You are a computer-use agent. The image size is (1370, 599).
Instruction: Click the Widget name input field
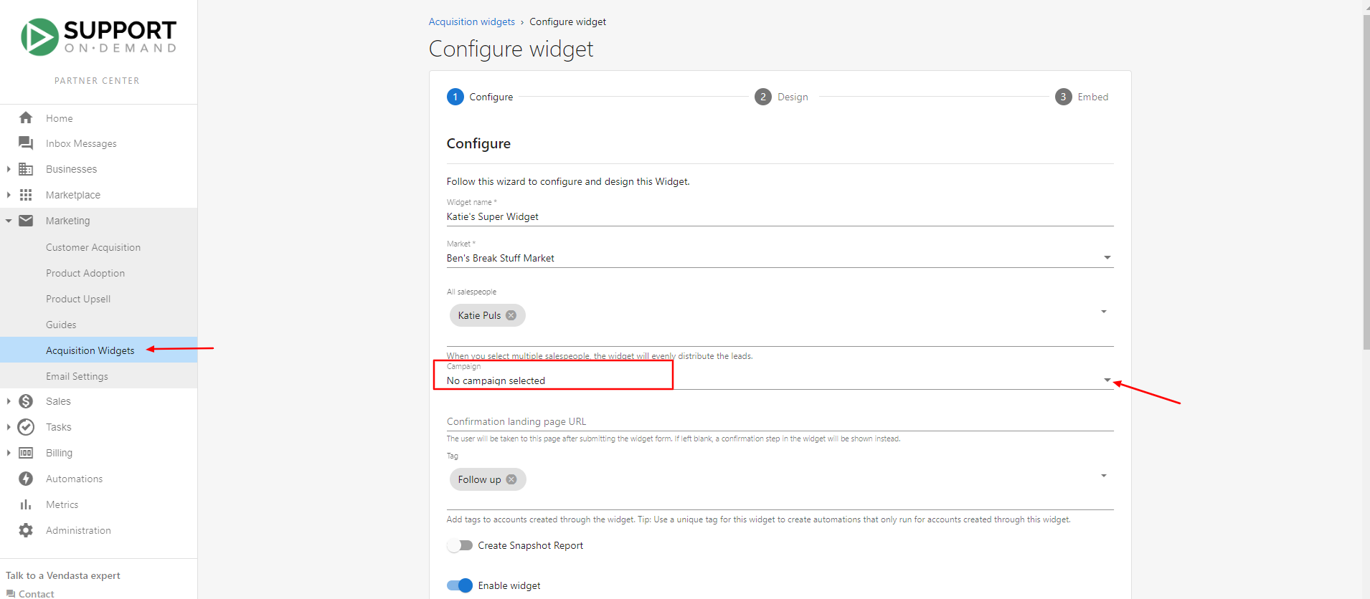(780, 216)
